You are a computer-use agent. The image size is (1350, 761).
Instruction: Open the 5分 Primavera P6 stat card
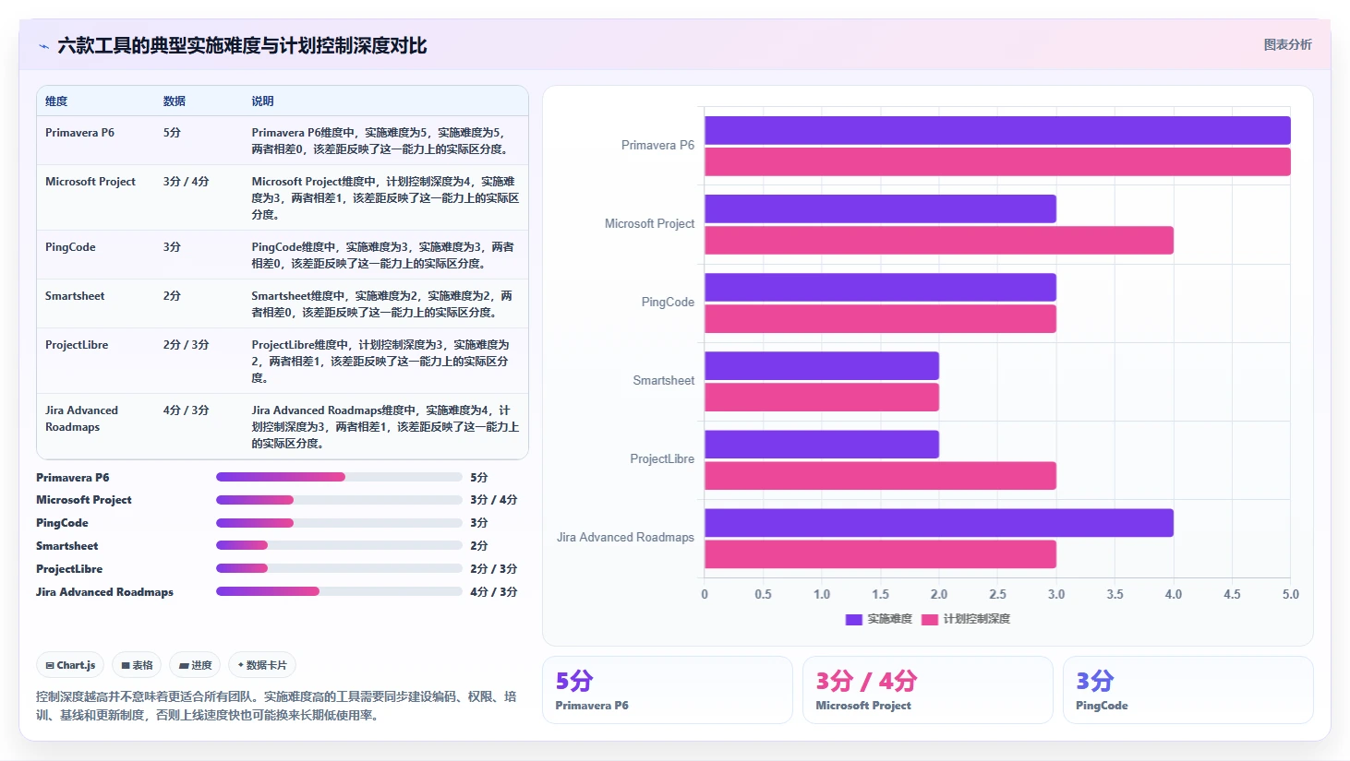(668, 690)
